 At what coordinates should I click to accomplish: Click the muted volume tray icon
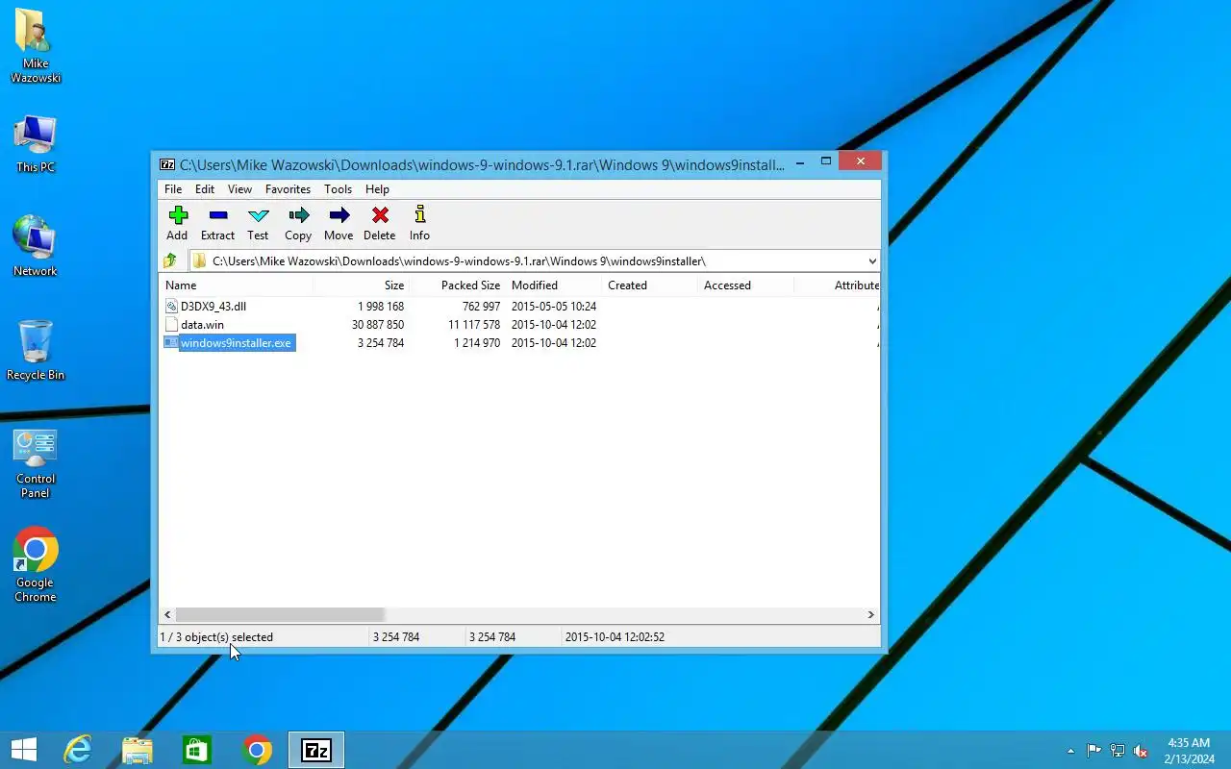(1141, 751)
